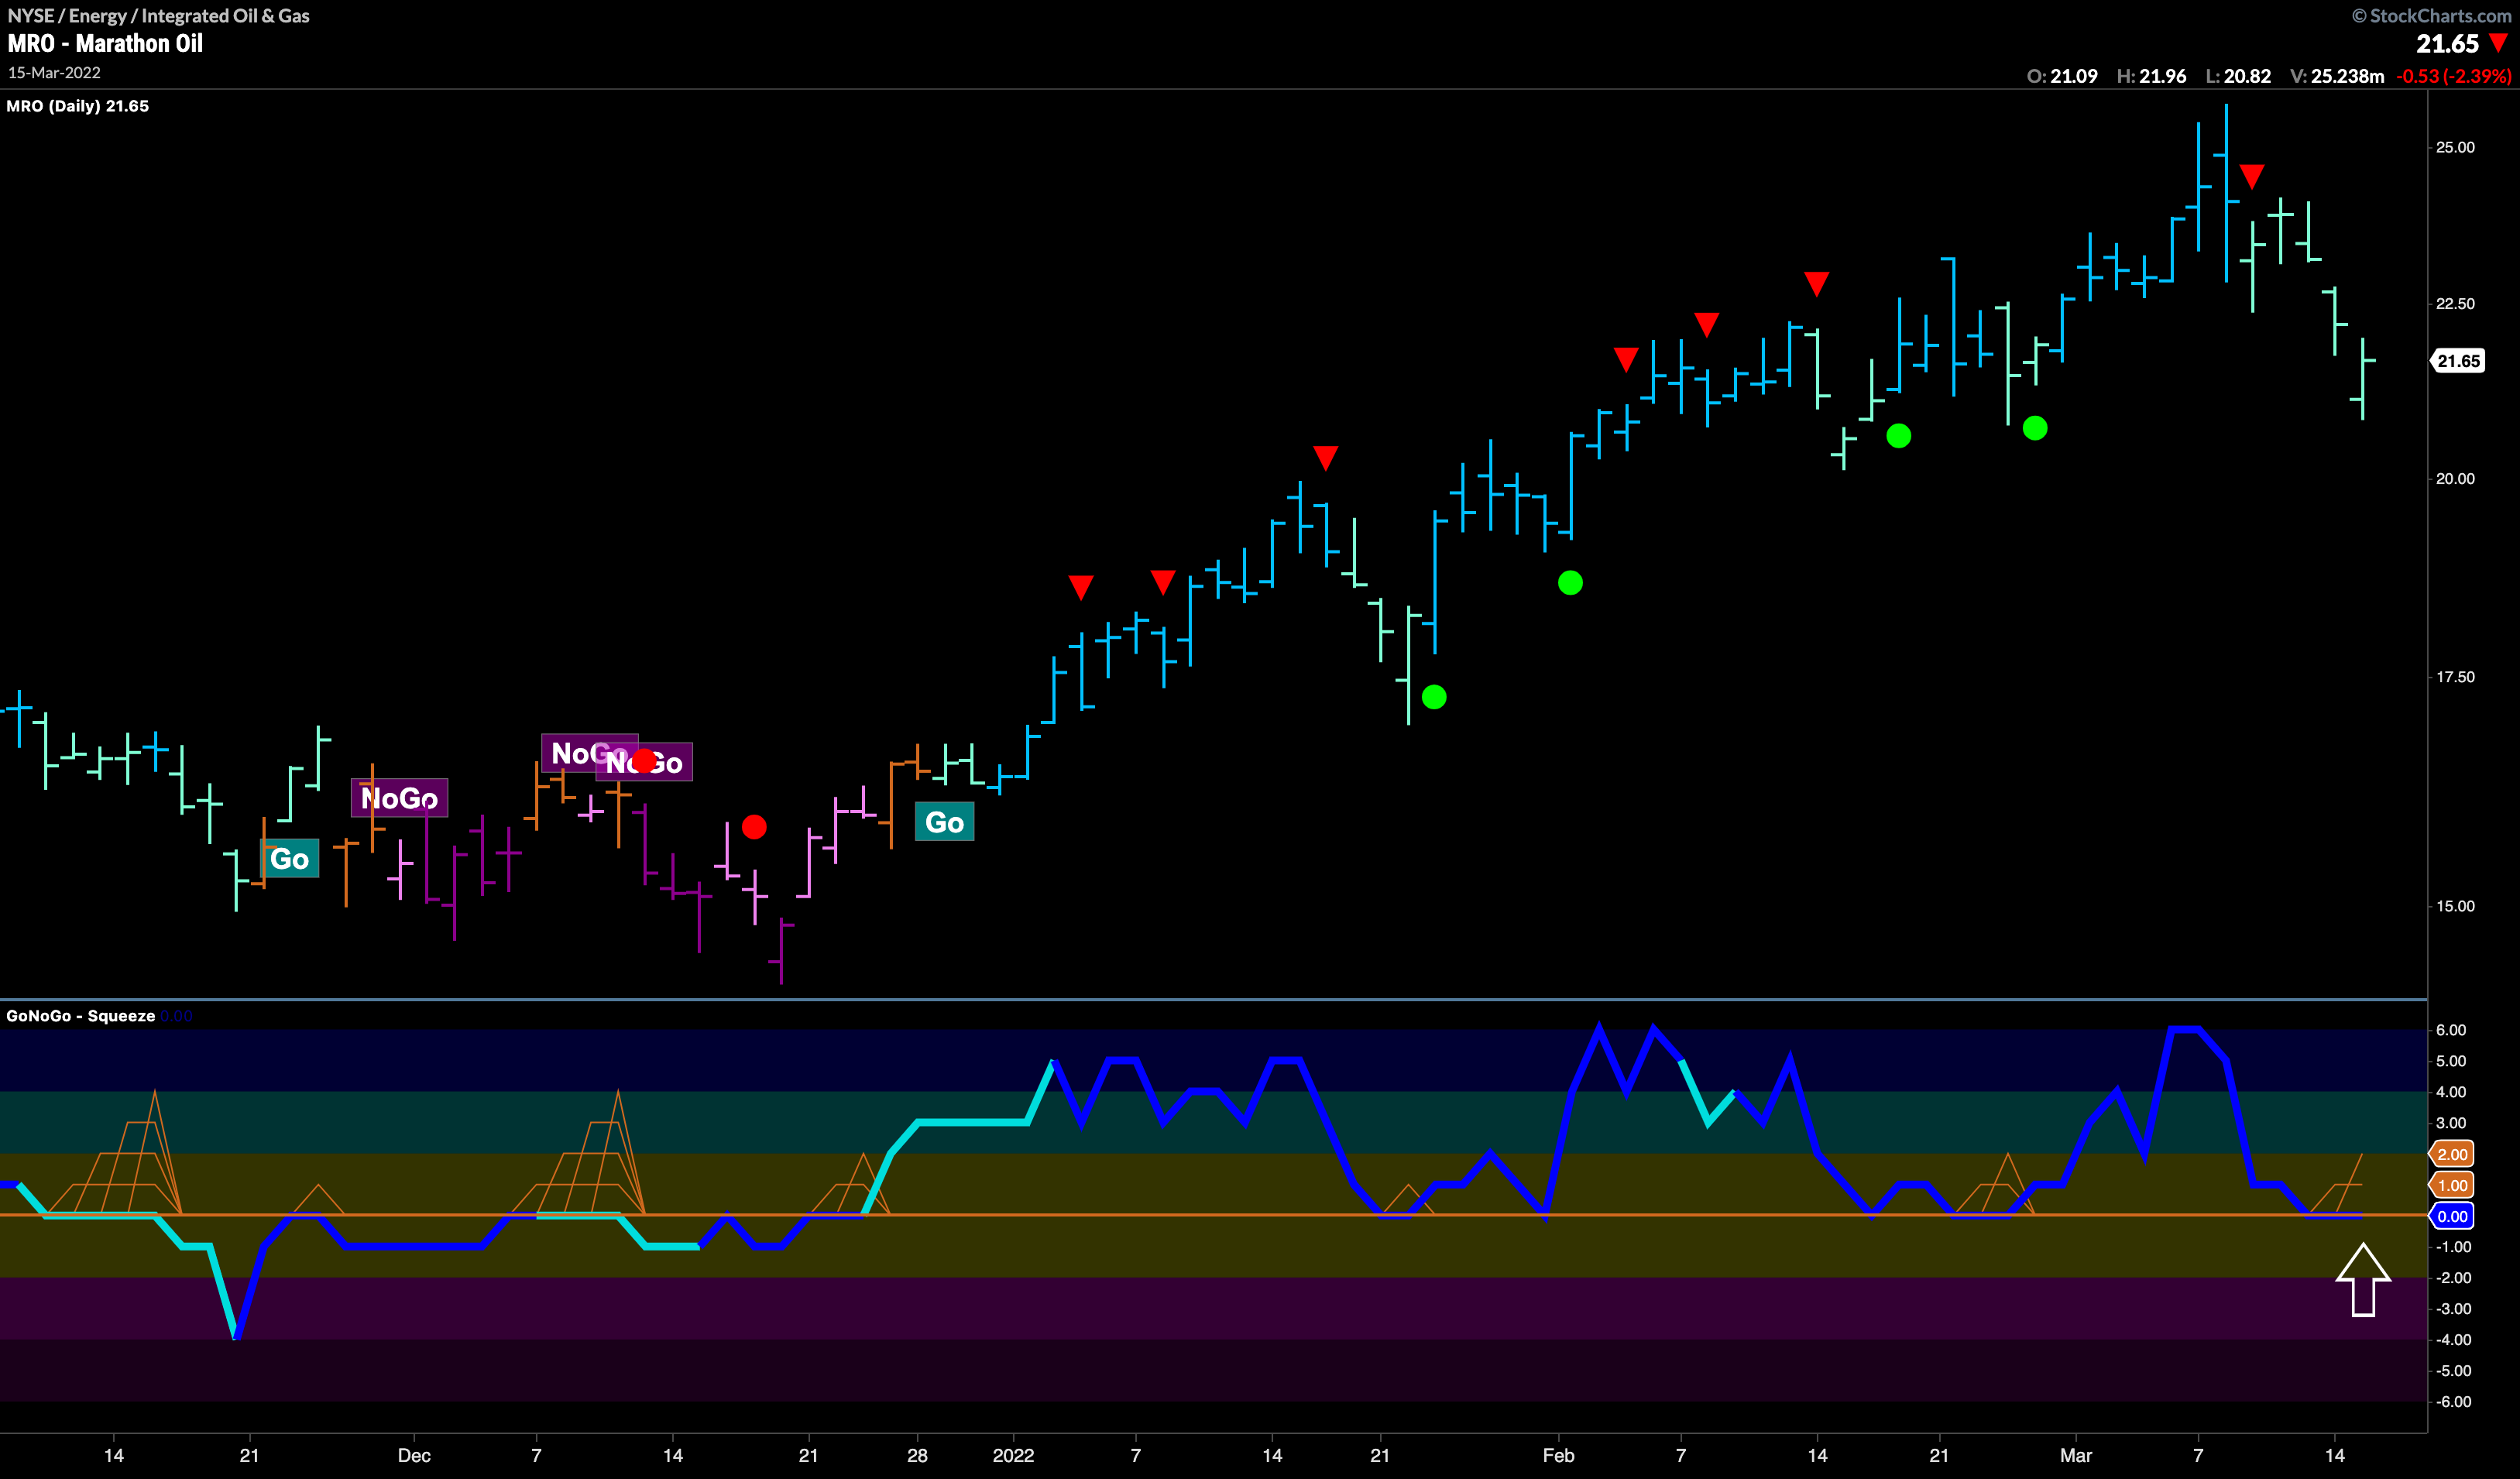
Task: Click the teal Go label near late December
Action: pyautogui.click(x=944, y=822)
